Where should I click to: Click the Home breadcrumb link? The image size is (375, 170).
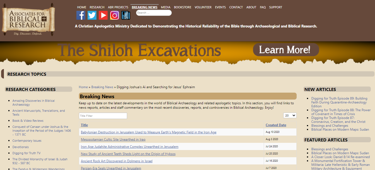(83, 87)
